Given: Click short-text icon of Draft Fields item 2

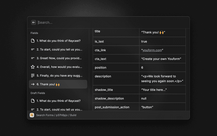Looking at the screenshot, I should tap(33, 109).
